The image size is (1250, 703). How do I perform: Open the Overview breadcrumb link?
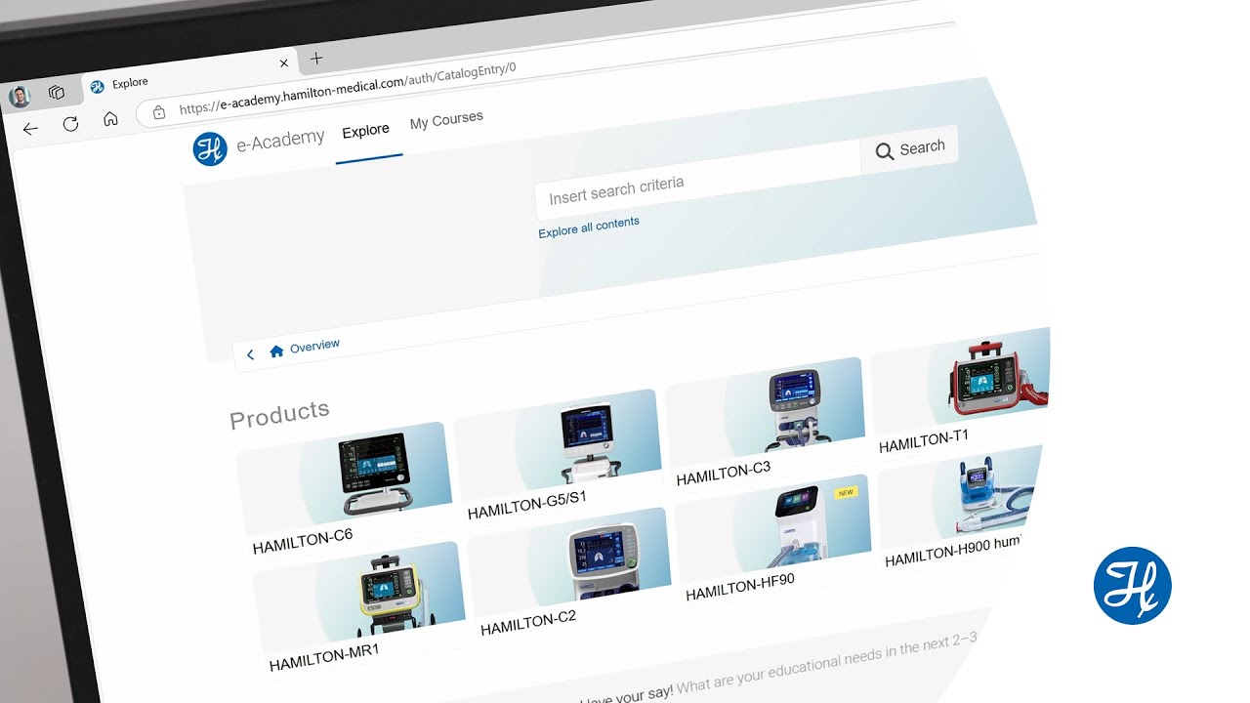(314, 346)
